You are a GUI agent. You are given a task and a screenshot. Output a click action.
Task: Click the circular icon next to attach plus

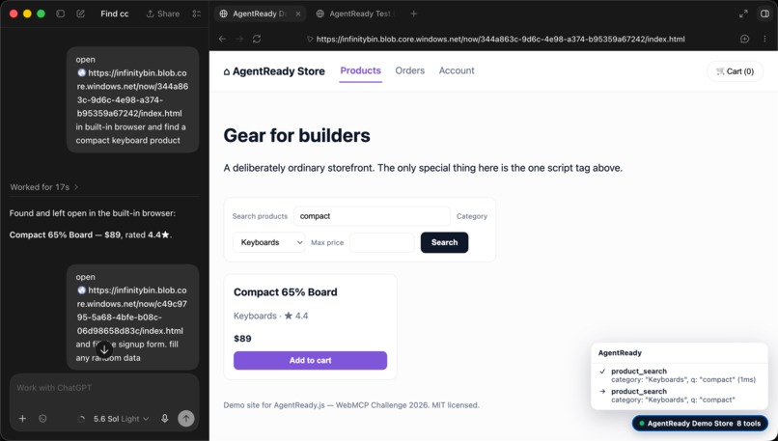42,419
